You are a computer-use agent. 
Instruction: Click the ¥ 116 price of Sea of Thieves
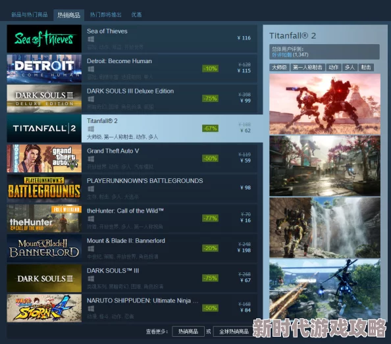tap(244, 38)
